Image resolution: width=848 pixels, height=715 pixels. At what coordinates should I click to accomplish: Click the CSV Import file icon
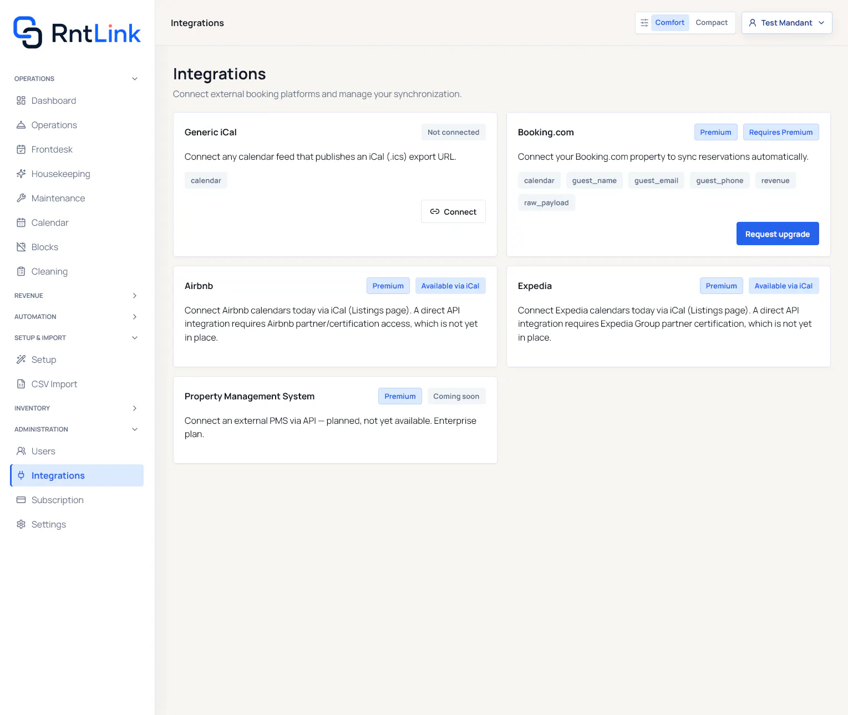click(x=21, y=384)
